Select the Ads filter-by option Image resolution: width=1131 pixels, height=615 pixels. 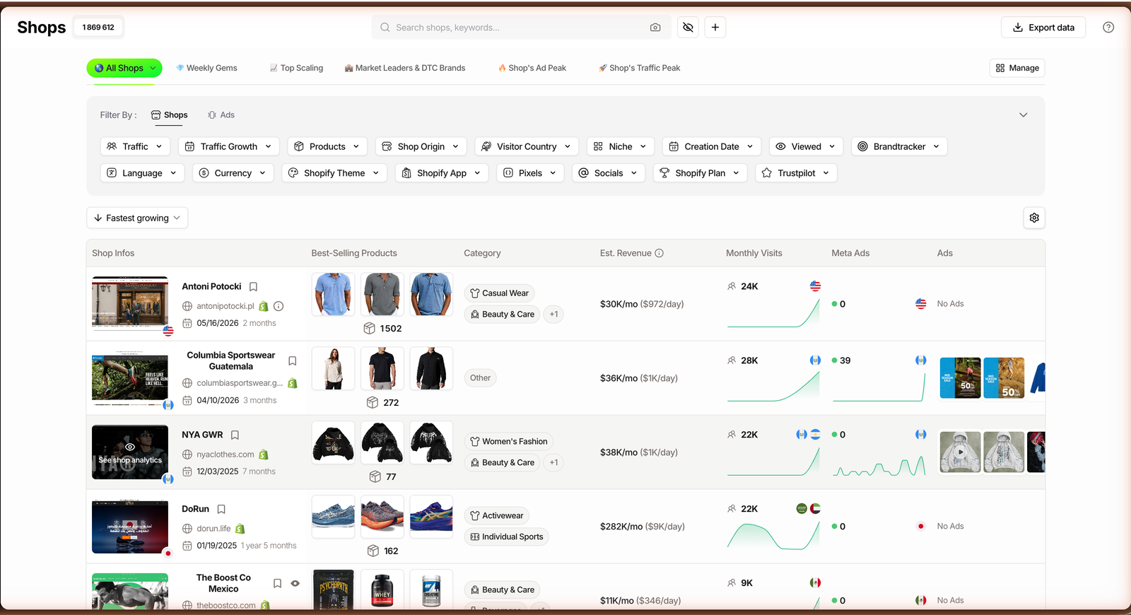coord(221,115)
